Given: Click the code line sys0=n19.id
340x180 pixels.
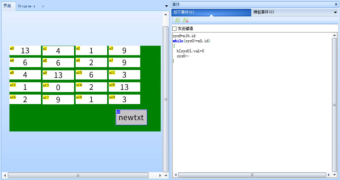Looking at the screenshot, I should tap(184, 36).
